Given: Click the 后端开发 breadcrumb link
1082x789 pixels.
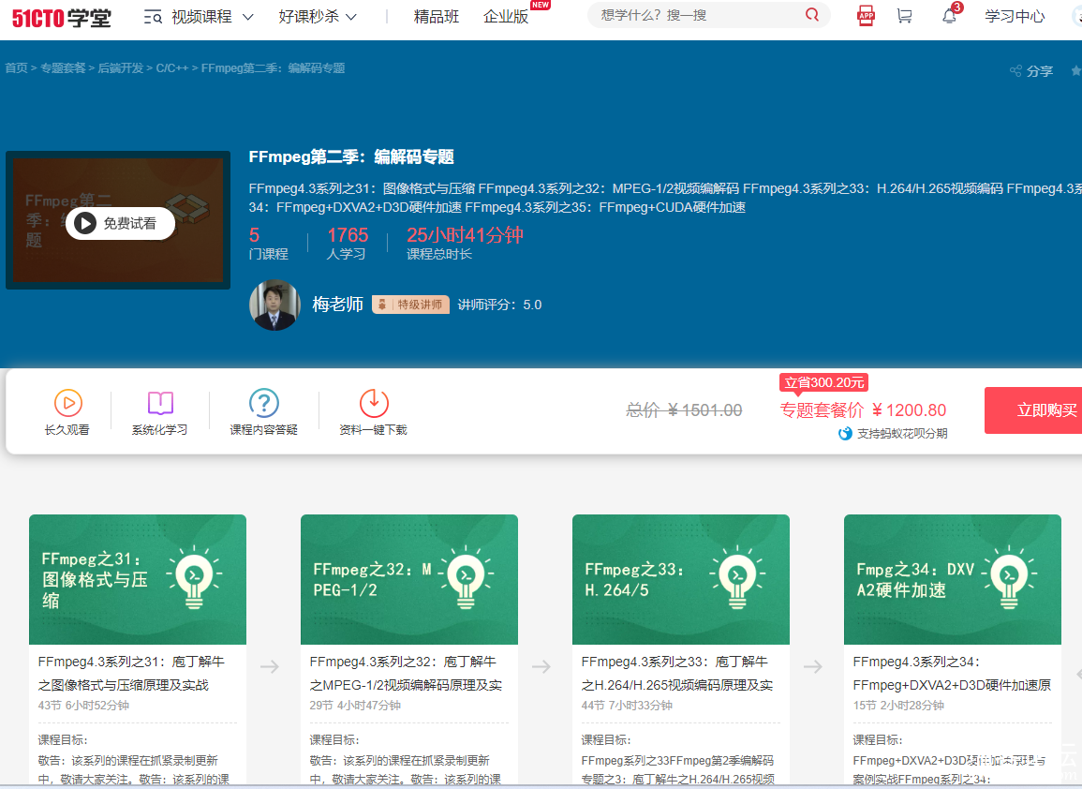Looking at the screenshot, I should point(121,67).
